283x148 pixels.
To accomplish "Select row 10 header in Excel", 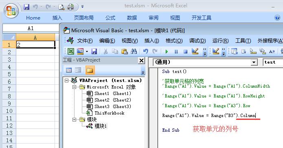I will pos(9,111).
